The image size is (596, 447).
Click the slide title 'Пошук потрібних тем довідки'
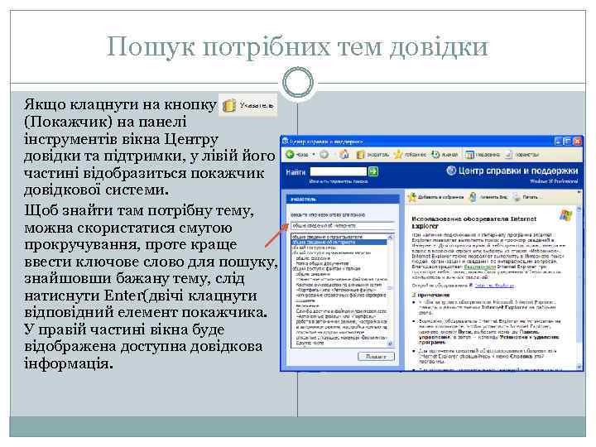[x=297, y=47]
